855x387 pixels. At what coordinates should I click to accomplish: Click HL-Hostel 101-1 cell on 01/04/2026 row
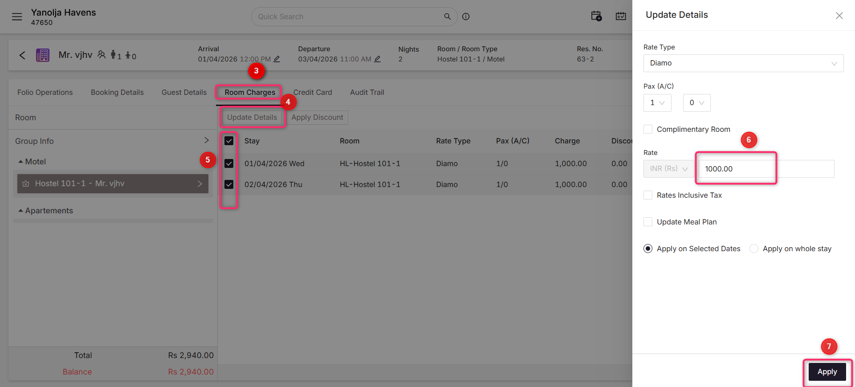click(x=370, y=163)
